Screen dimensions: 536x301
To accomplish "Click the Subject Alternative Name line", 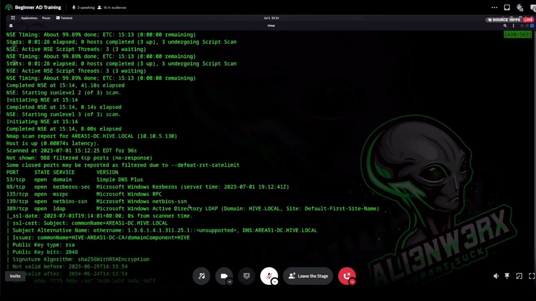I will 162,230.
